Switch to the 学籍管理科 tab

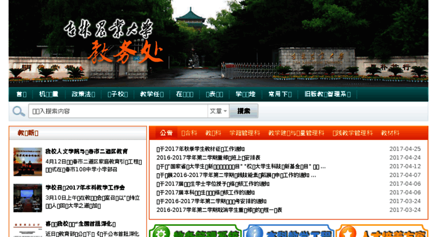(x=245, y=133)
